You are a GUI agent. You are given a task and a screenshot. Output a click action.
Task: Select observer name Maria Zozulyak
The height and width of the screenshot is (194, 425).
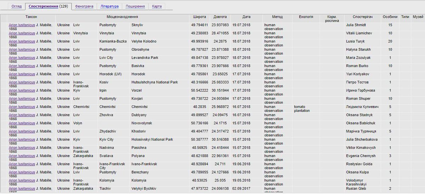tap(359, 58)
